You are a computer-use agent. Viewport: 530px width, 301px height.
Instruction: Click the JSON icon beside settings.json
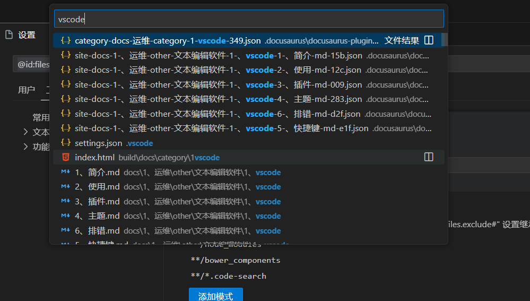[66, 143]
